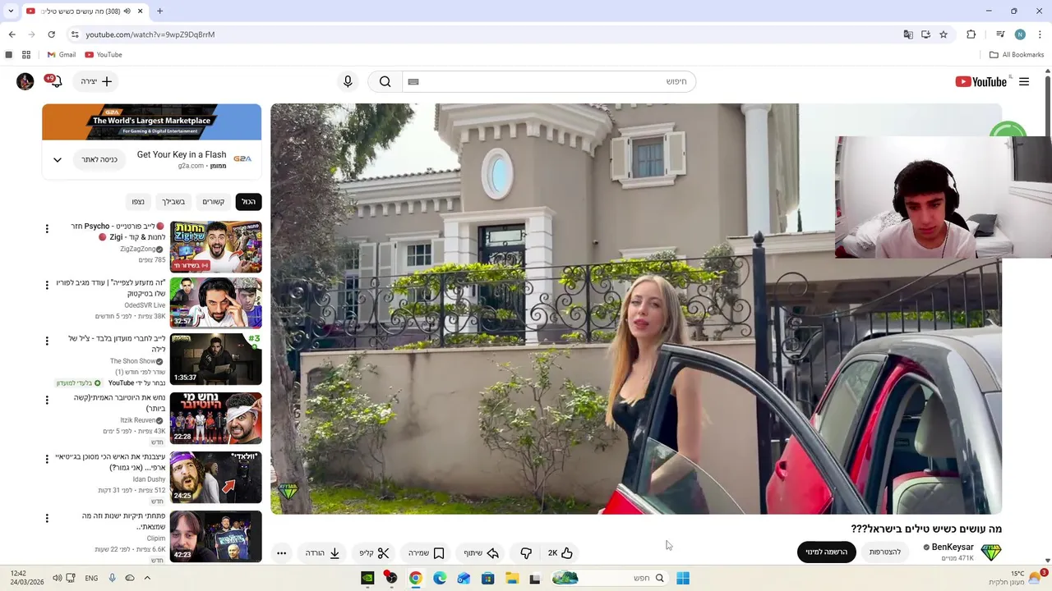Viewport: 1052px width, 591px height.
Task: Click the join (להצטרפות) button
Action: 885,552
